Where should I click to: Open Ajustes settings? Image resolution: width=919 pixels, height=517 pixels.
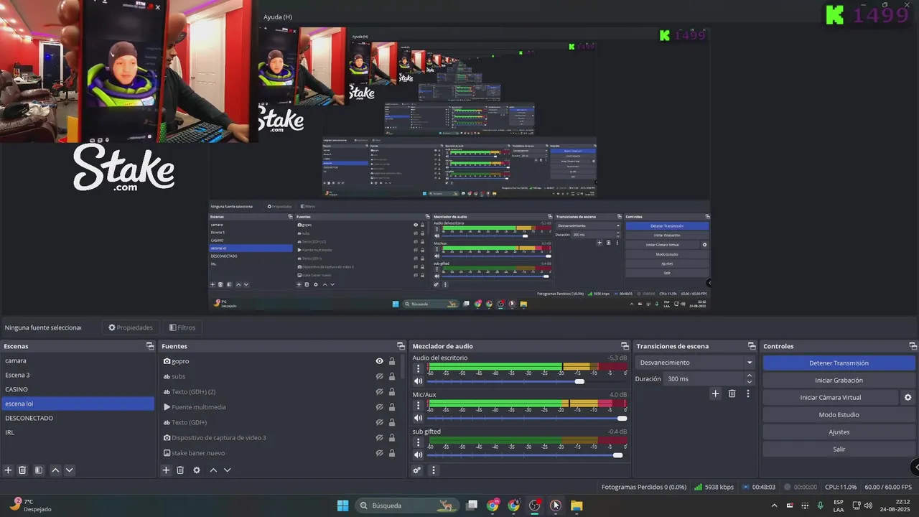[x=839, y=432]
